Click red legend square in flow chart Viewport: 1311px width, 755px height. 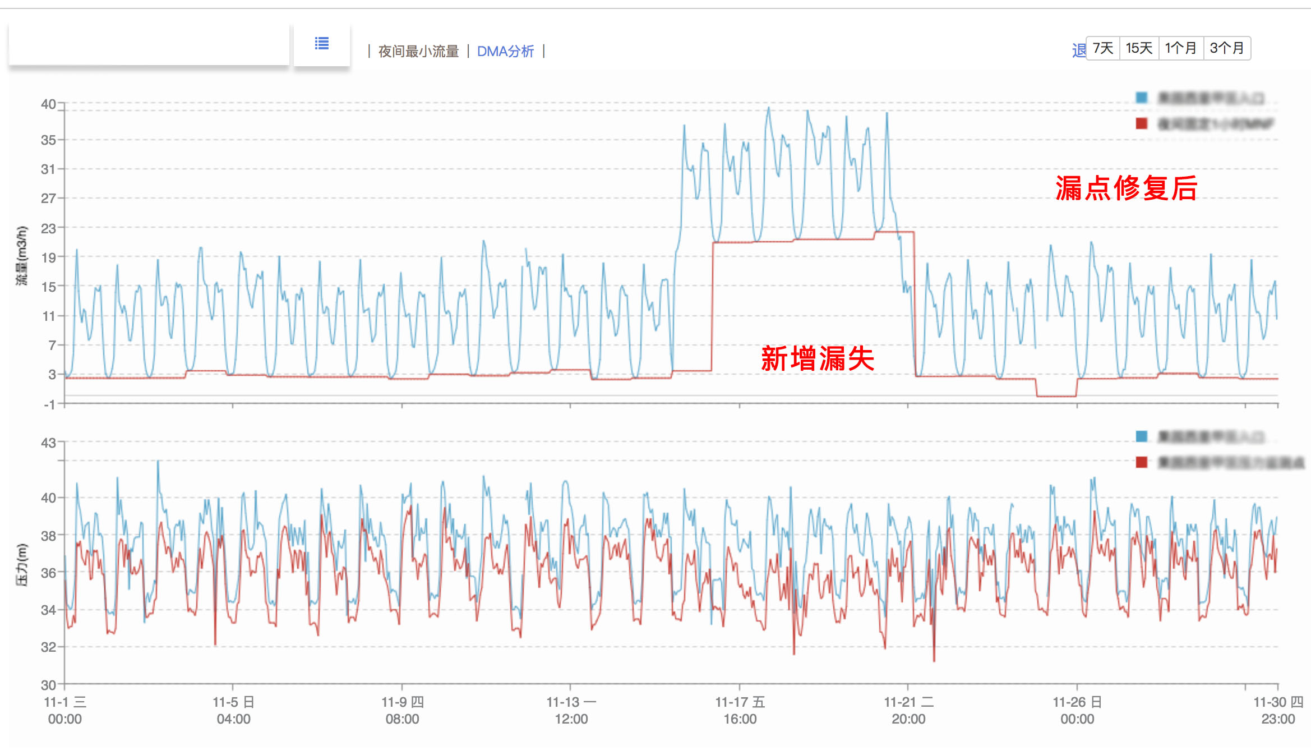pyautogui.click(x=1141, y=123)
